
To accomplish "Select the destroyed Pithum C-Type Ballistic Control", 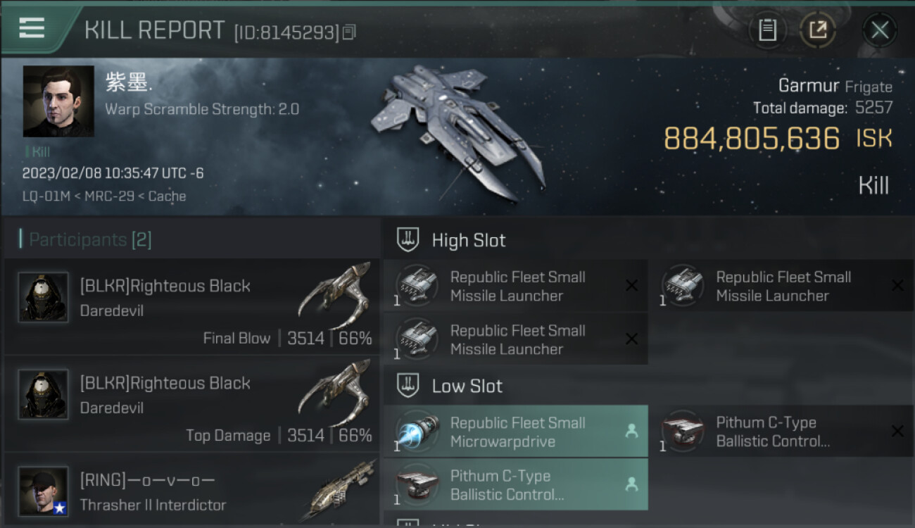I will 781,432.
